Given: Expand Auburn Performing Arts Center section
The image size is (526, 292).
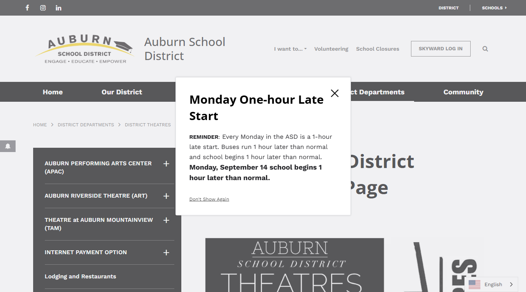Looking at the screenshot, I should (x=166, y=164).
